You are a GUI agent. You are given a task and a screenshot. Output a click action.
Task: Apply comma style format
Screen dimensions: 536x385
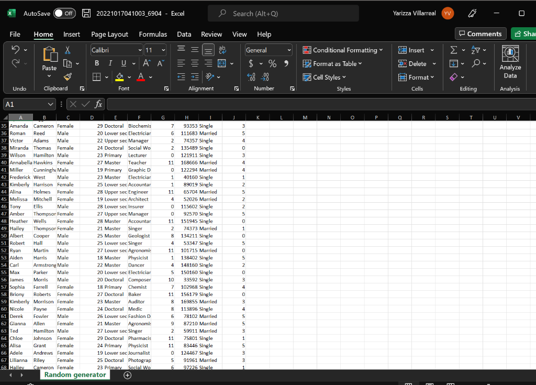(x=286, y=63)
